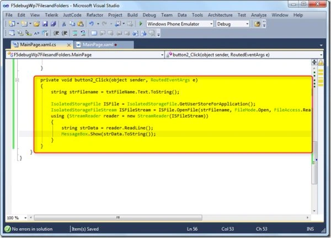331x238 pixels.
Task: Open the Build menu
Action: pyautogui.click(x=132, y=15)
